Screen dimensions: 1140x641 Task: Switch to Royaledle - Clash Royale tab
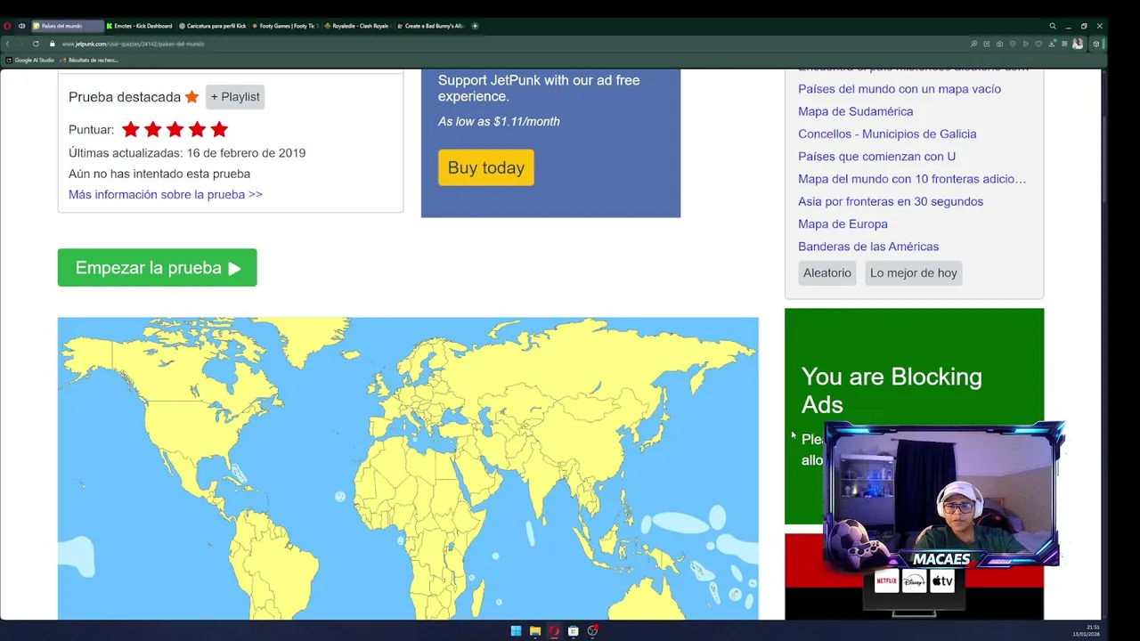[x=359, y=26]
